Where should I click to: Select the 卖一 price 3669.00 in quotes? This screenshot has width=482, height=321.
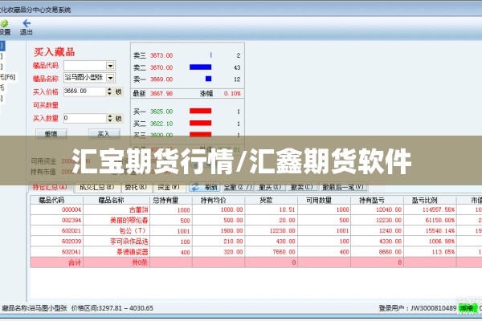[161, 79]
